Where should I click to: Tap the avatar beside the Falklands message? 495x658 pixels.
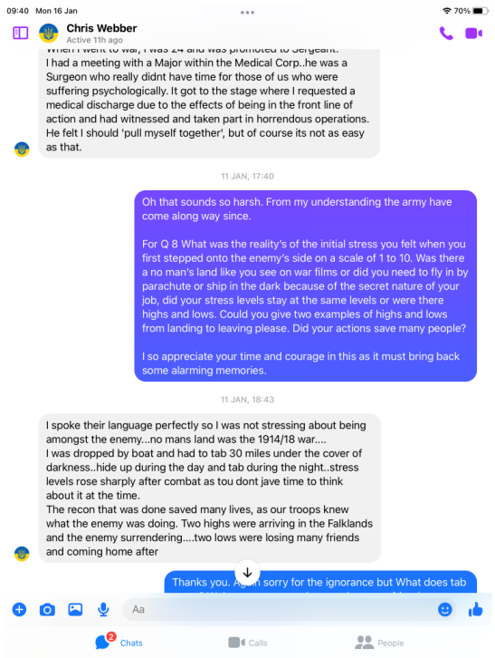22,554
